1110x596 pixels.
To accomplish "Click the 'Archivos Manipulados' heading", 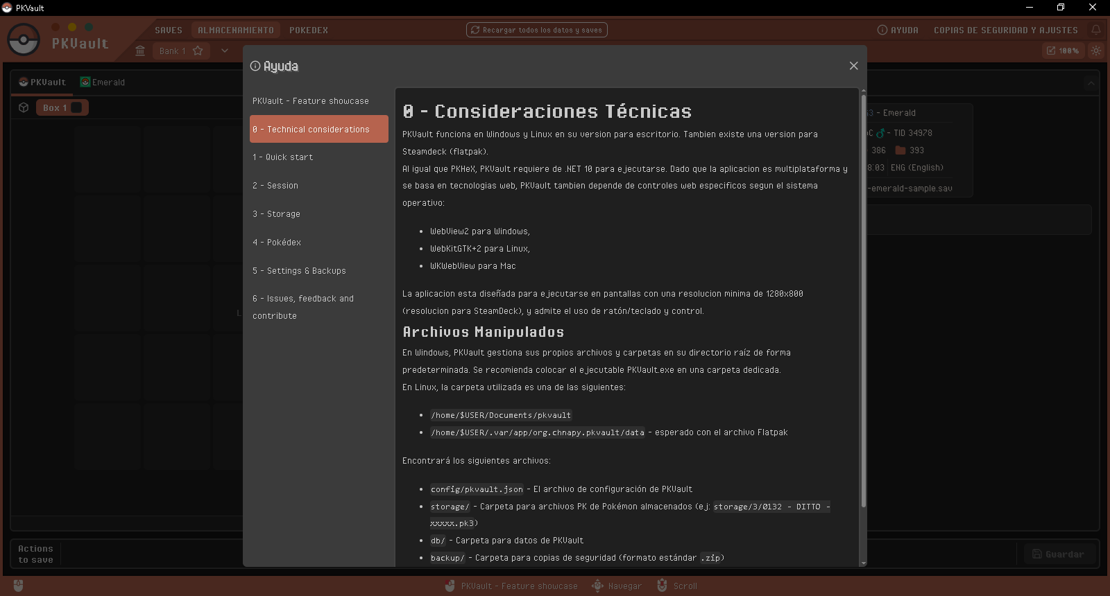I will tap(484, 332).
